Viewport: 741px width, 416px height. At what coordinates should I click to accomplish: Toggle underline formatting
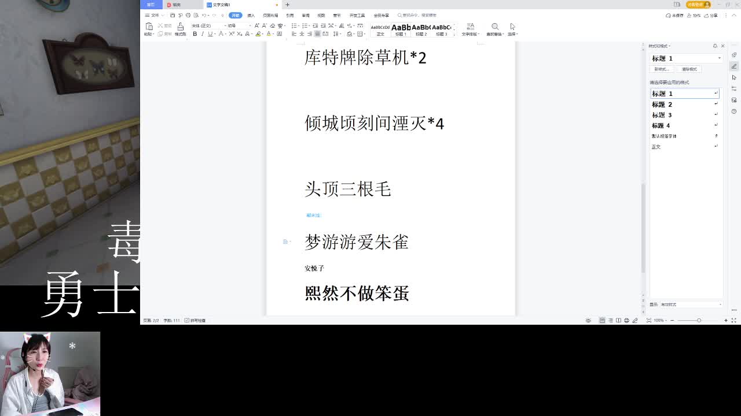(209, 34)
